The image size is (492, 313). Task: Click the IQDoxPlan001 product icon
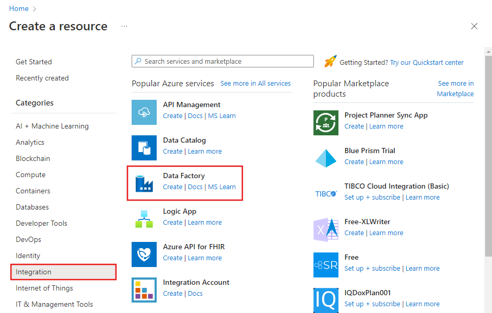point(326,300)
